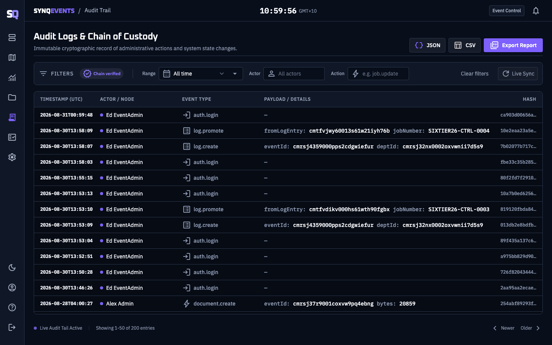The height and width of the screenshot is (345, 552).
Task: Click the Alex Admin actor cell
Action: tap(120, 304)
